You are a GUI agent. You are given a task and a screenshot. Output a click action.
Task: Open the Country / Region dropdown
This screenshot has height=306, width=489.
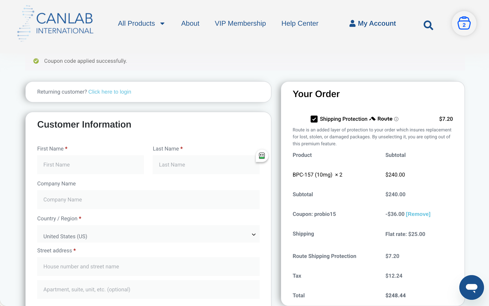[x=148, y=234]
